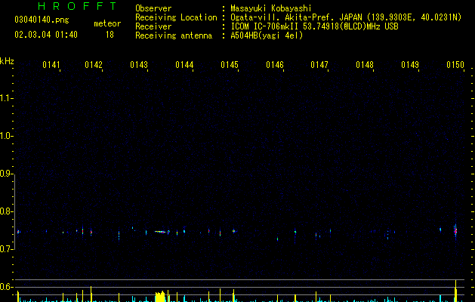Click the 0.7 kHz axis label

coord(6,249)
